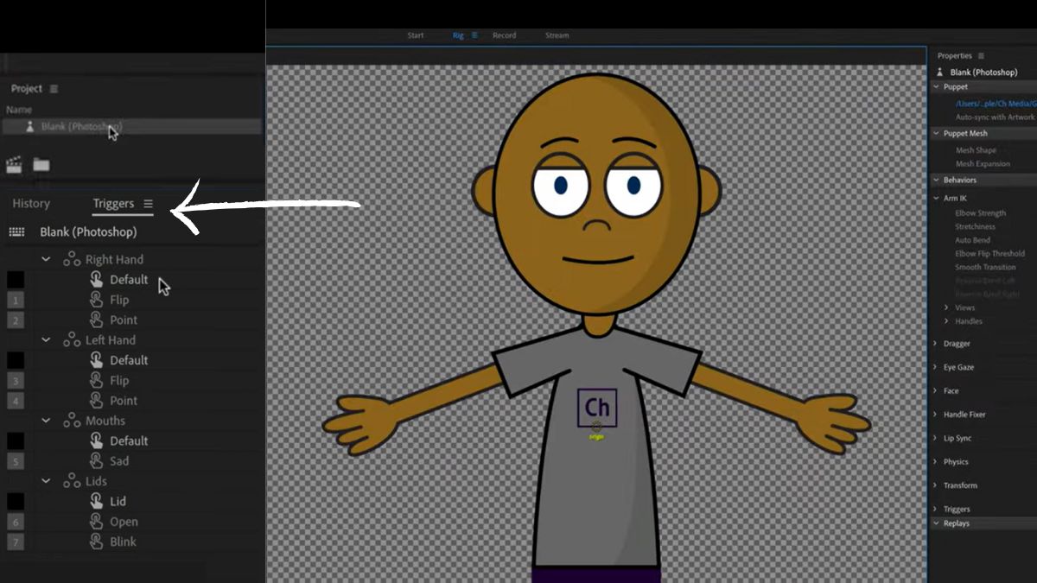Click the trigger icon of Right Hand Flip
Image resolution: width=1037 pixels, height=583 pixels.
[x=96, y=300]
